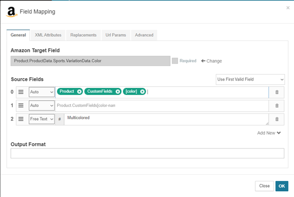Viewport: 294px width, 197px height.
Task: Click the Amazon logo icon
Action: [11, 12]
